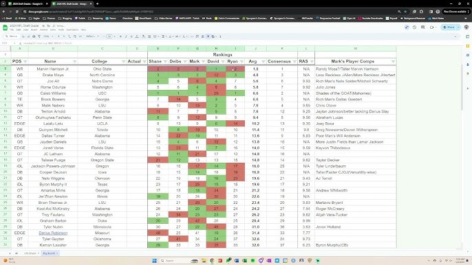Open the font family dropdown
Image resolution: width=472 pixels, height=265 pixels.
coord(92,36)
